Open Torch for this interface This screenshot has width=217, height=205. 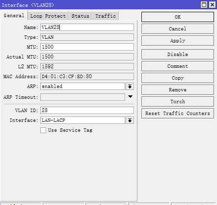(x=178, y=102)
